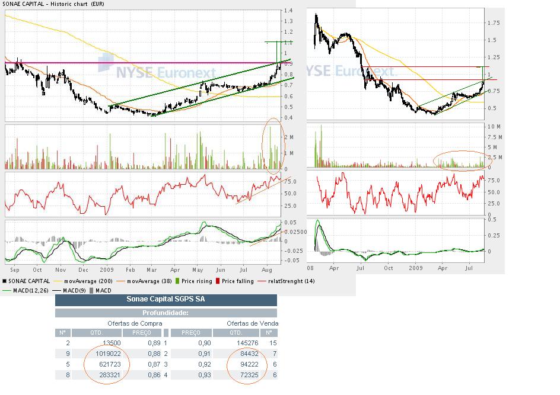Click the 08 year label on right chart
Screen dimensions: 560x395
[x=310, y=268]
